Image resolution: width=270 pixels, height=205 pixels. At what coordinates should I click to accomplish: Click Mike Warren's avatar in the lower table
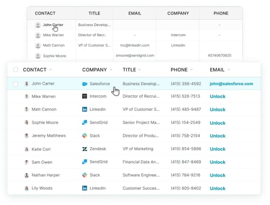tap(26, 96)
